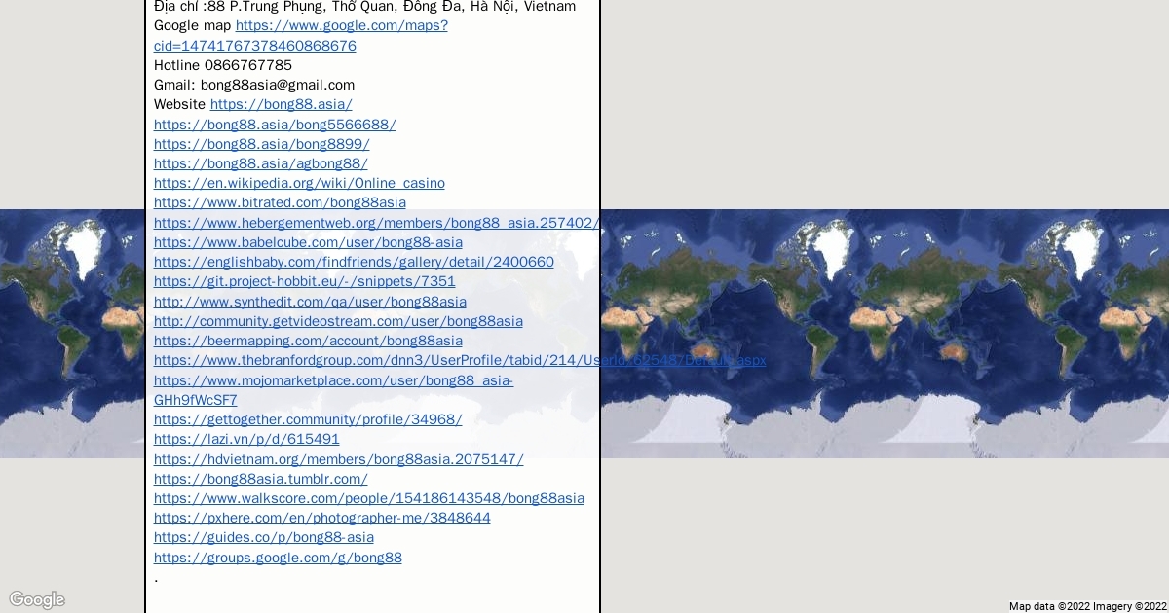Follow the bong88.asia/bong8899 link
1169x613 pixels.
pos(261,144)
